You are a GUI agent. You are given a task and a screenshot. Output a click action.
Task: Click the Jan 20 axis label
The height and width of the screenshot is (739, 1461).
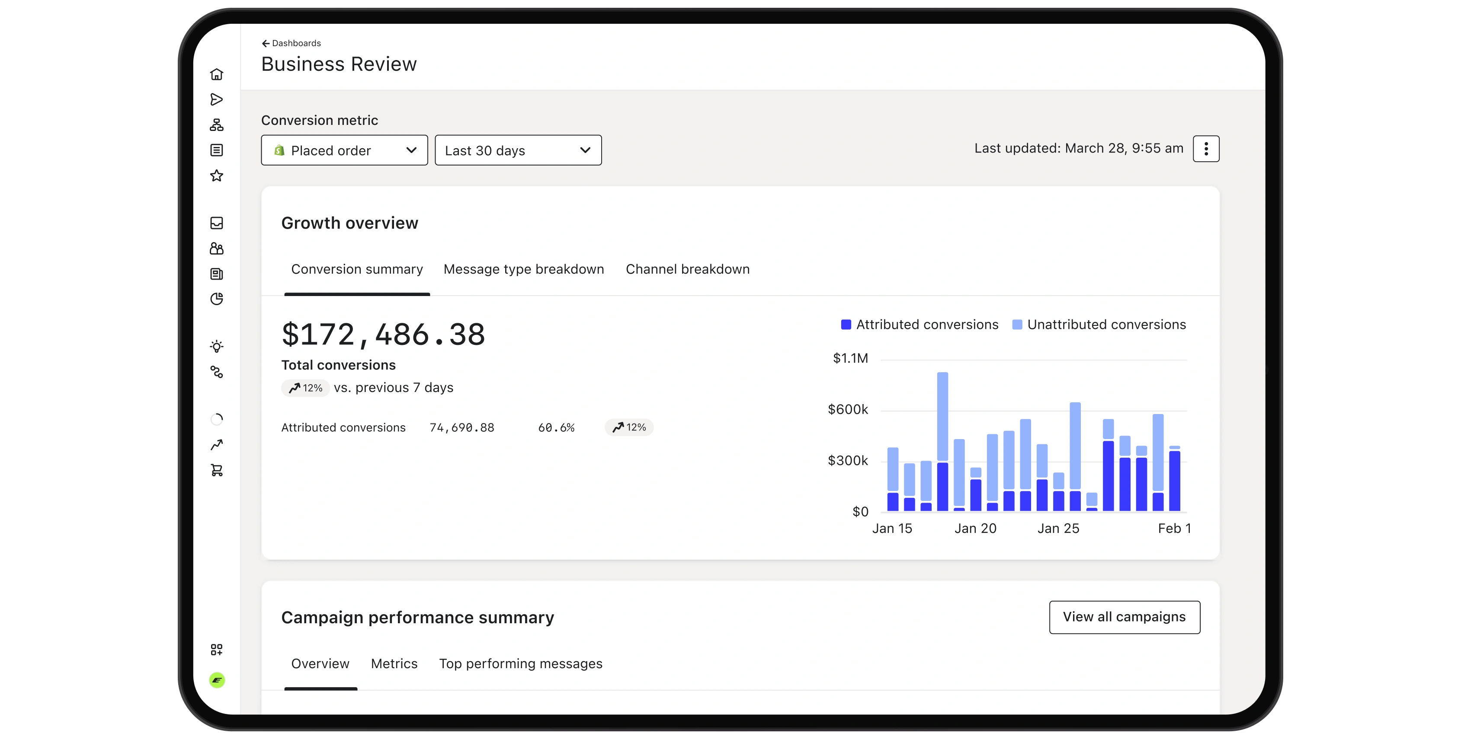point(975,529)
